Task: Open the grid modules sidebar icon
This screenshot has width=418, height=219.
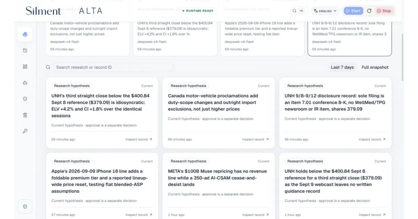Action: (25, 67)
